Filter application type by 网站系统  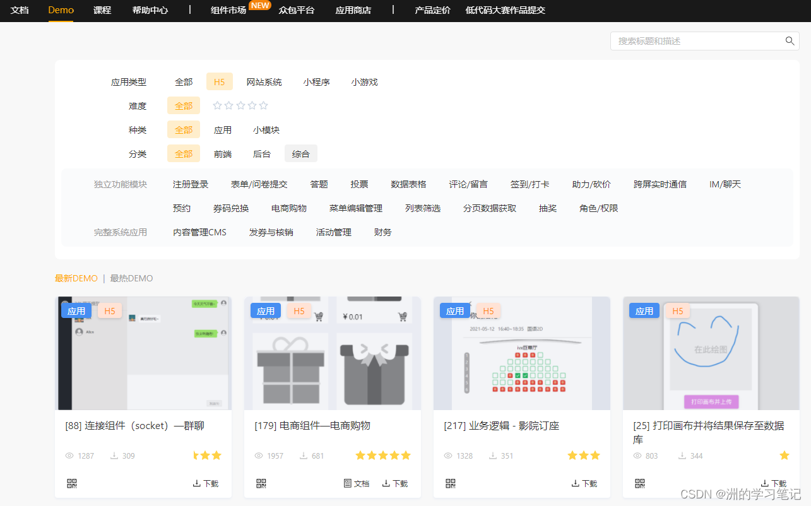pos(264,82)
